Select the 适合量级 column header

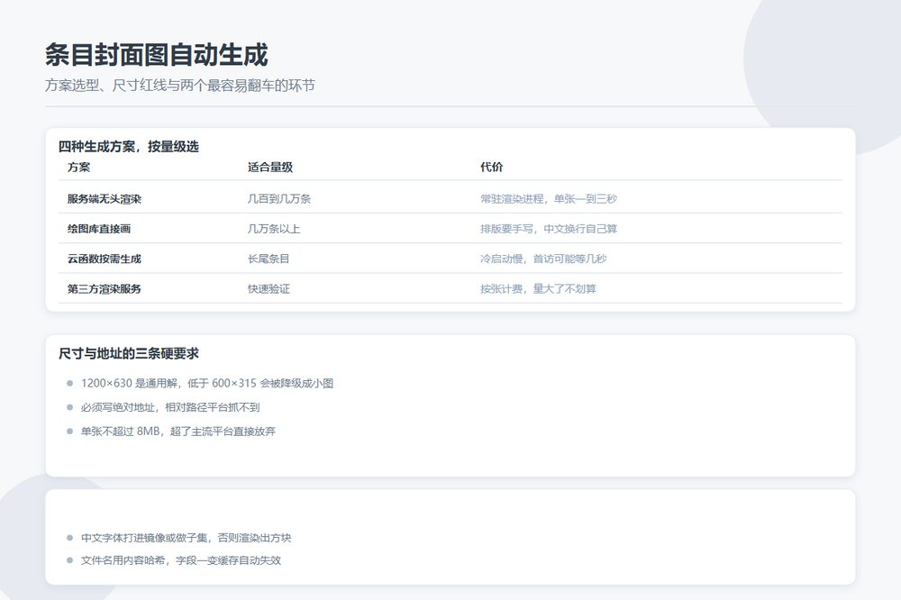pyautogui.click(x=270, y=168)
